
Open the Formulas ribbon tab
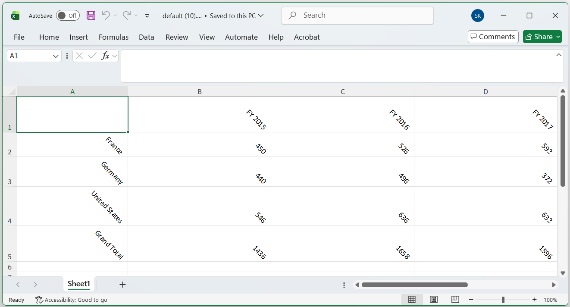tap(113, 37)
